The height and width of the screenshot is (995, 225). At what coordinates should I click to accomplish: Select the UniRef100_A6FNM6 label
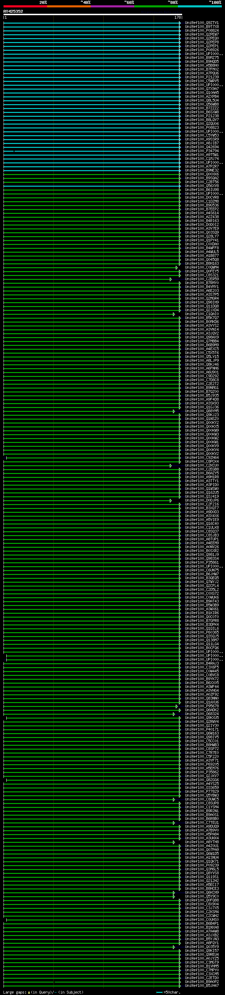point(202,368)
